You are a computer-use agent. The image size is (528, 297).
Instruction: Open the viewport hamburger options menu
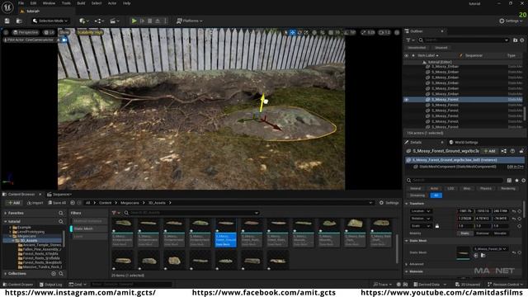point(6,32)
